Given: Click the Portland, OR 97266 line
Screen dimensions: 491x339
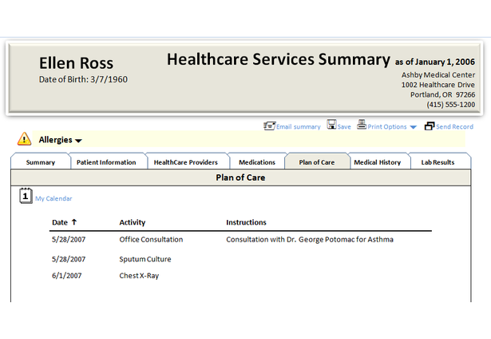Looking at the screenshot, I should pyautogui.click(x=443, y=94).
